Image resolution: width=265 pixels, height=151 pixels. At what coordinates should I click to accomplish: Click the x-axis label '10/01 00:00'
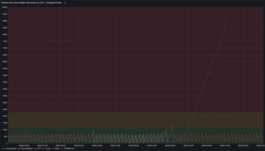click(60, 146)
